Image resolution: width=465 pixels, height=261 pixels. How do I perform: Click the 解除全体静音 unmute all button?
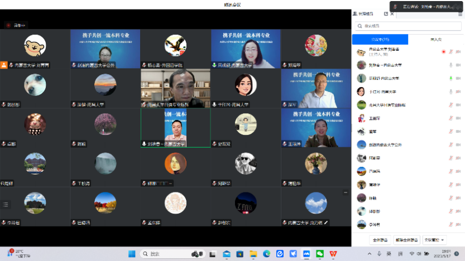pyautogui.click(x=406, y=240)
